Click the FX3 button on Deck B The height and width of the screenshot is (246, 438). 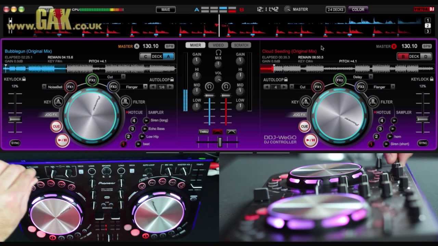click(362, 86)
